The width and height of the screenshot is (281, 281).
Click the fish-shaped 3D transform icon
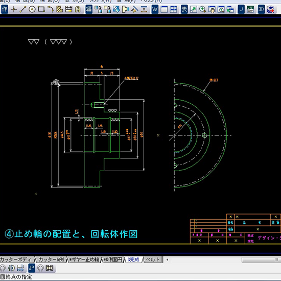[x=271, y=9]
